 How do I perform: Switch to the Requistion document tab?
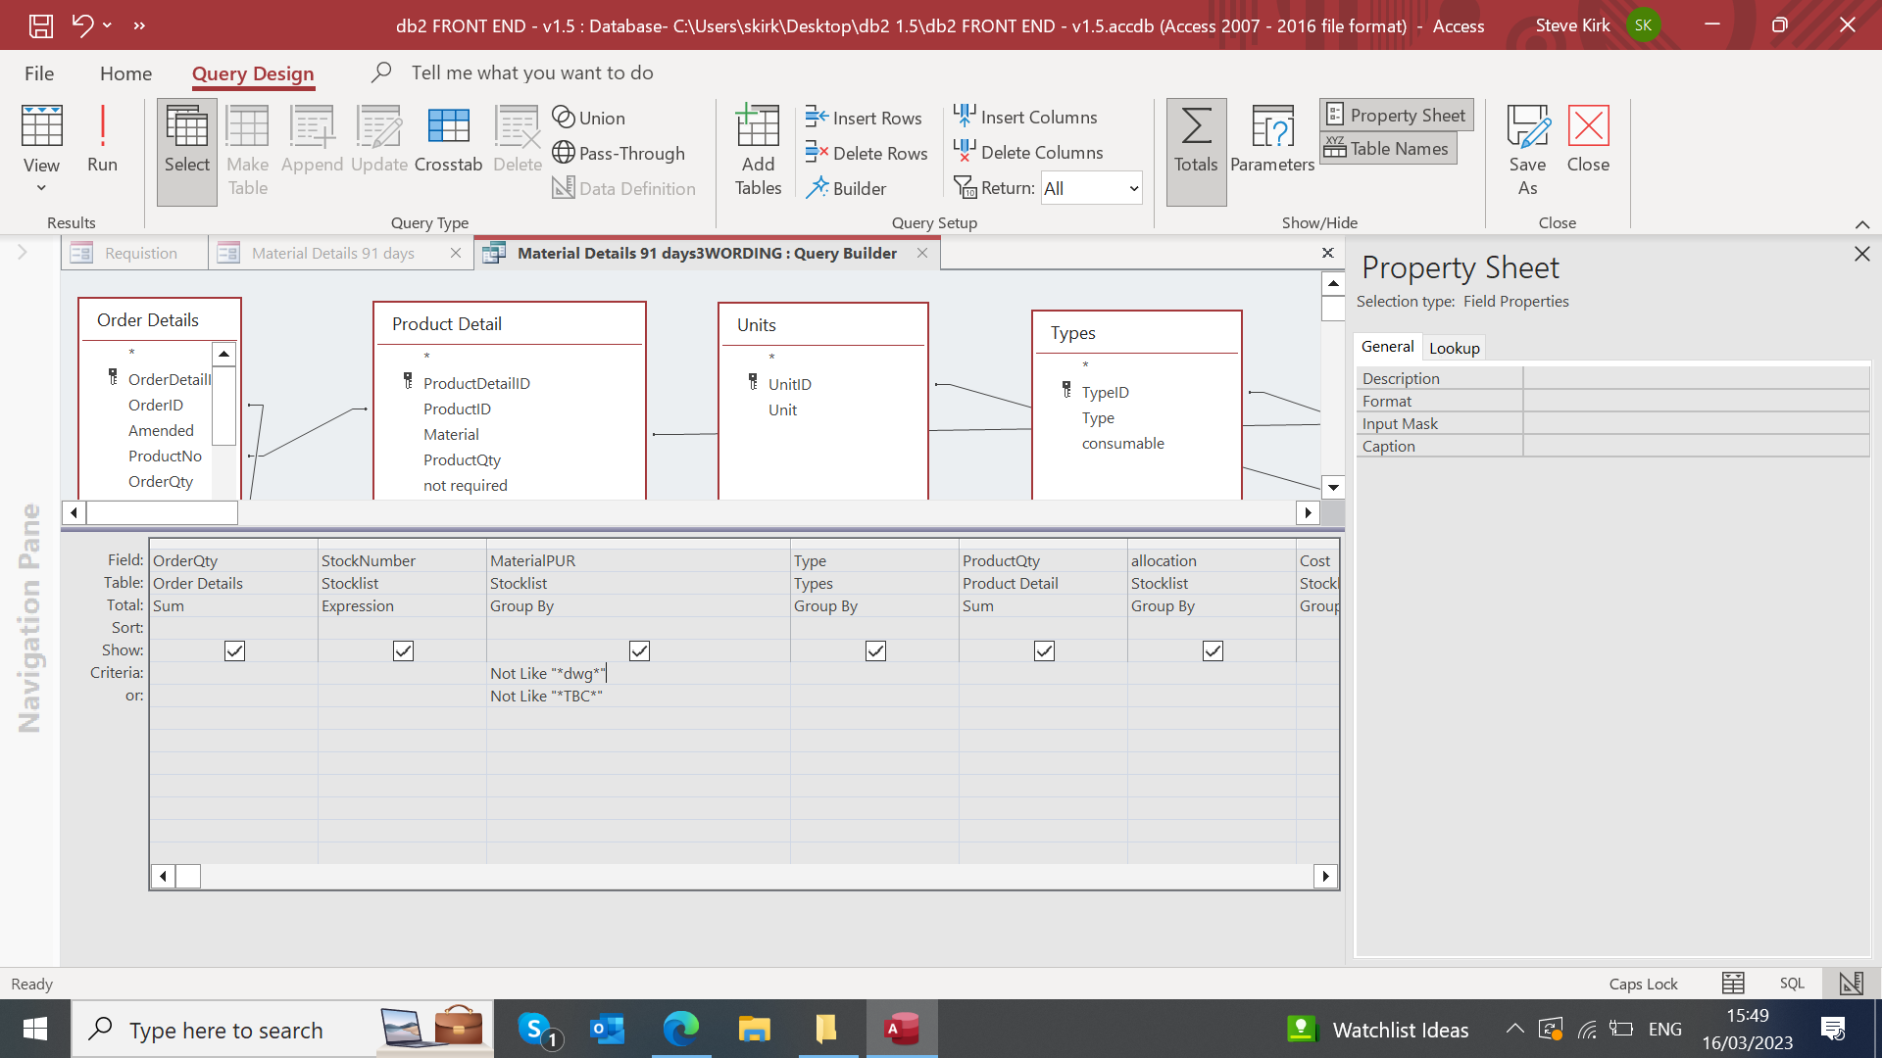pyautogui.click(x=134, y=253)
